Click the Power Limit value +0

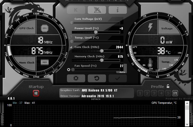click(x=121, y=28)
